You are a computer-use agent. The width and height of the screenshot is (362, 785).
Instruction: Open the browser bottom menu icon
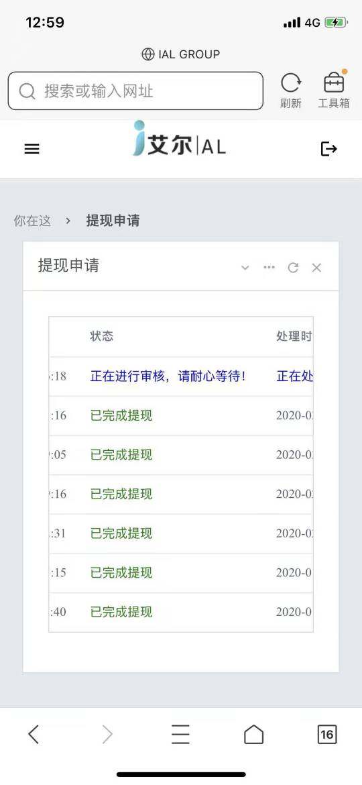point(180,735)
